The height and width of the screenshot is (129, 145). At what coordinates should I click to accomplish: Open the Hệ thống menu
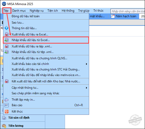pos(68,11)
